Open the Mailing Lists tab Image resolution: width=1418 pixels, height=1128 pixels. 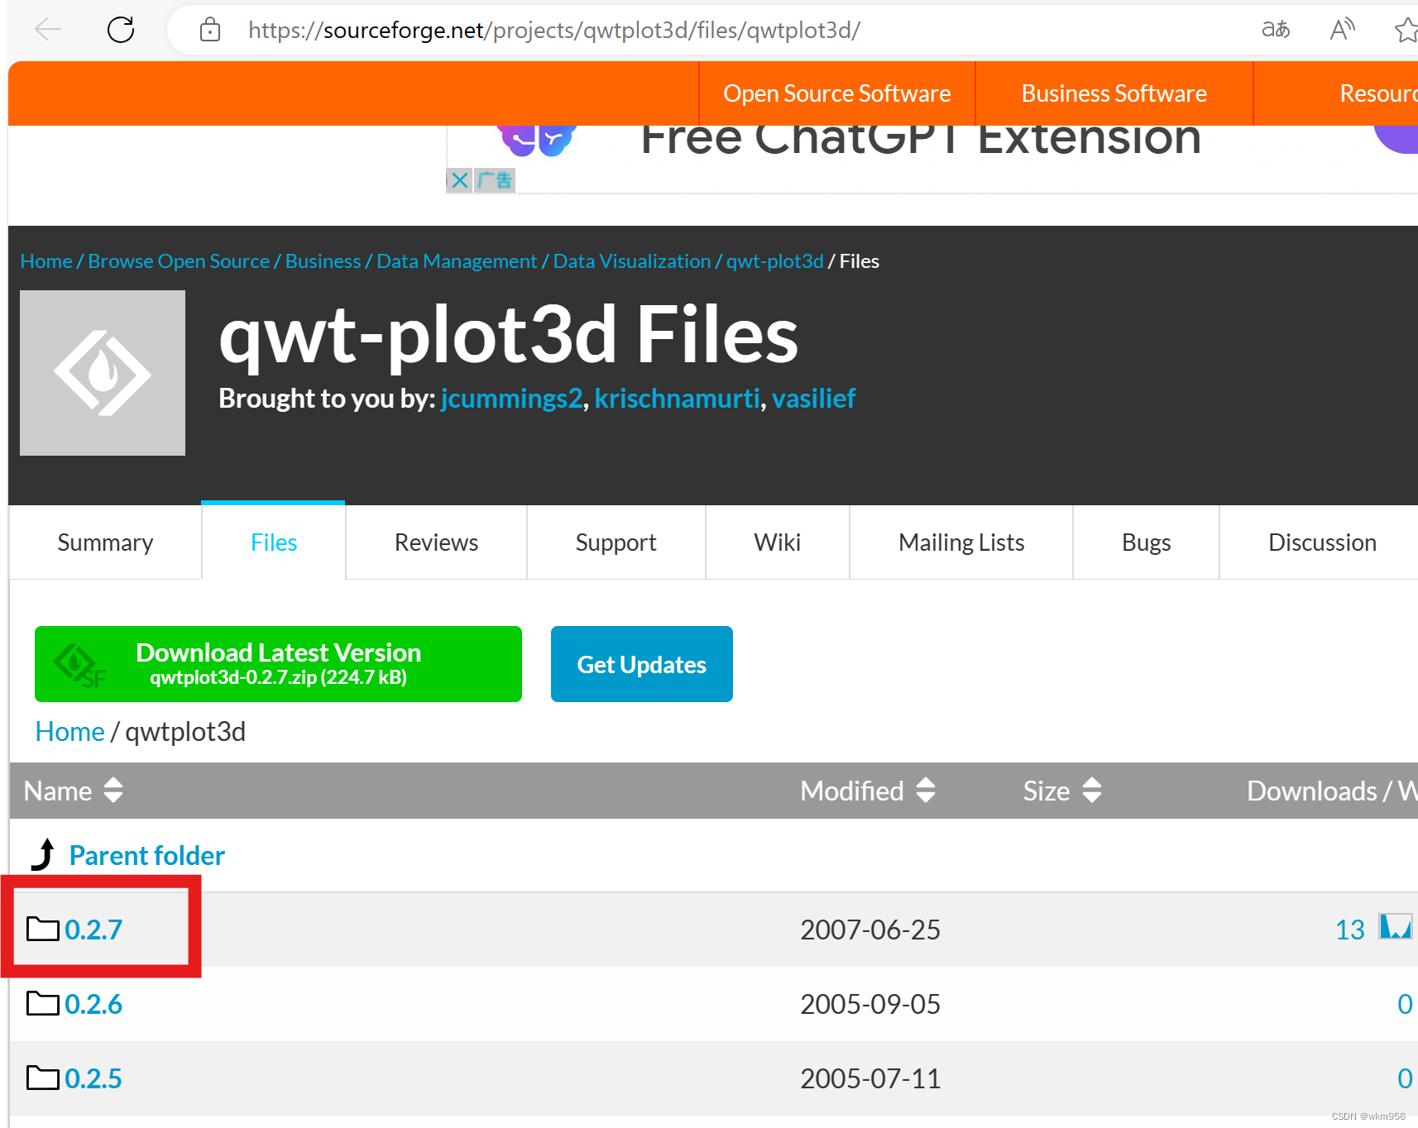tap(961, 542)
